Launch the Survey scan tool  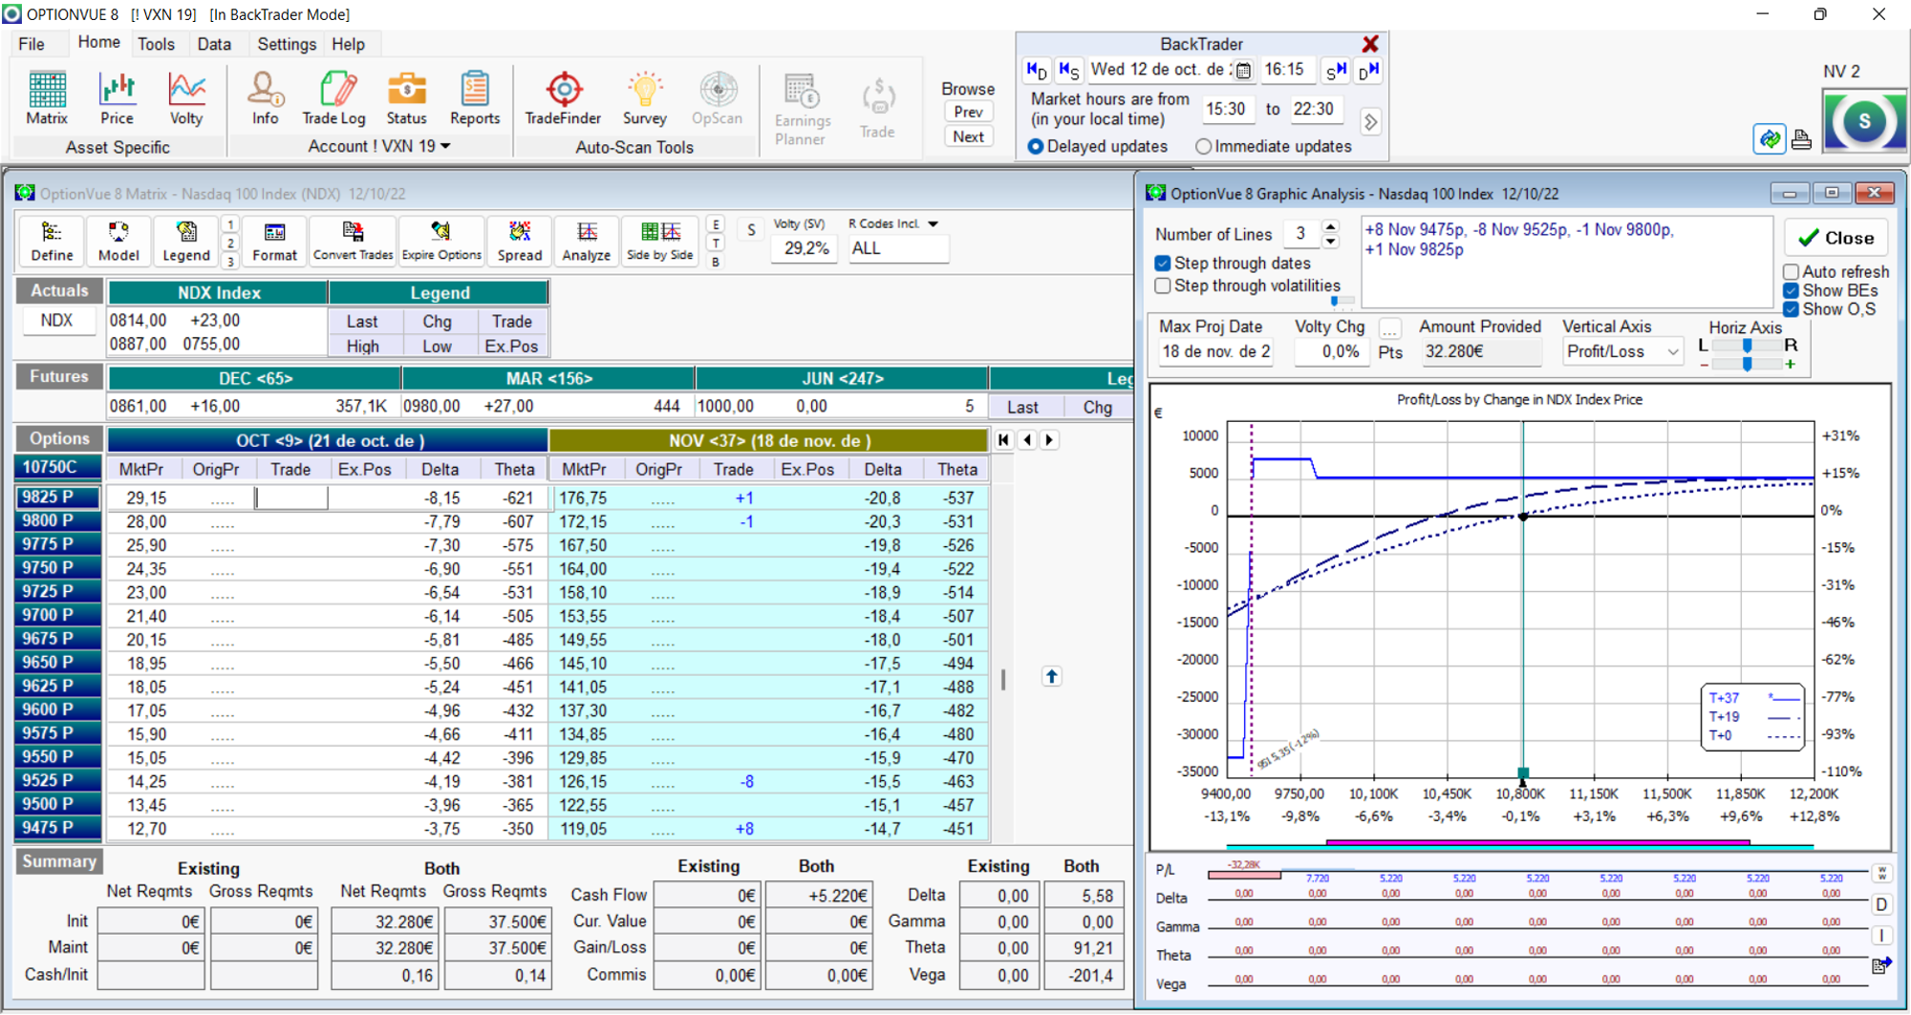coord(645,98)
